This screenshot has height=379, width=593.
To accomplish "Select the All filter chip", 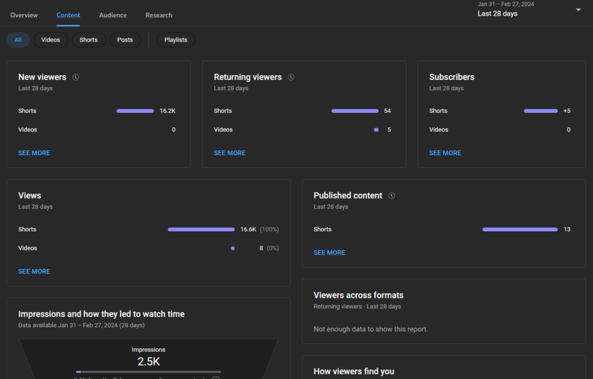I will pos(18,40).
